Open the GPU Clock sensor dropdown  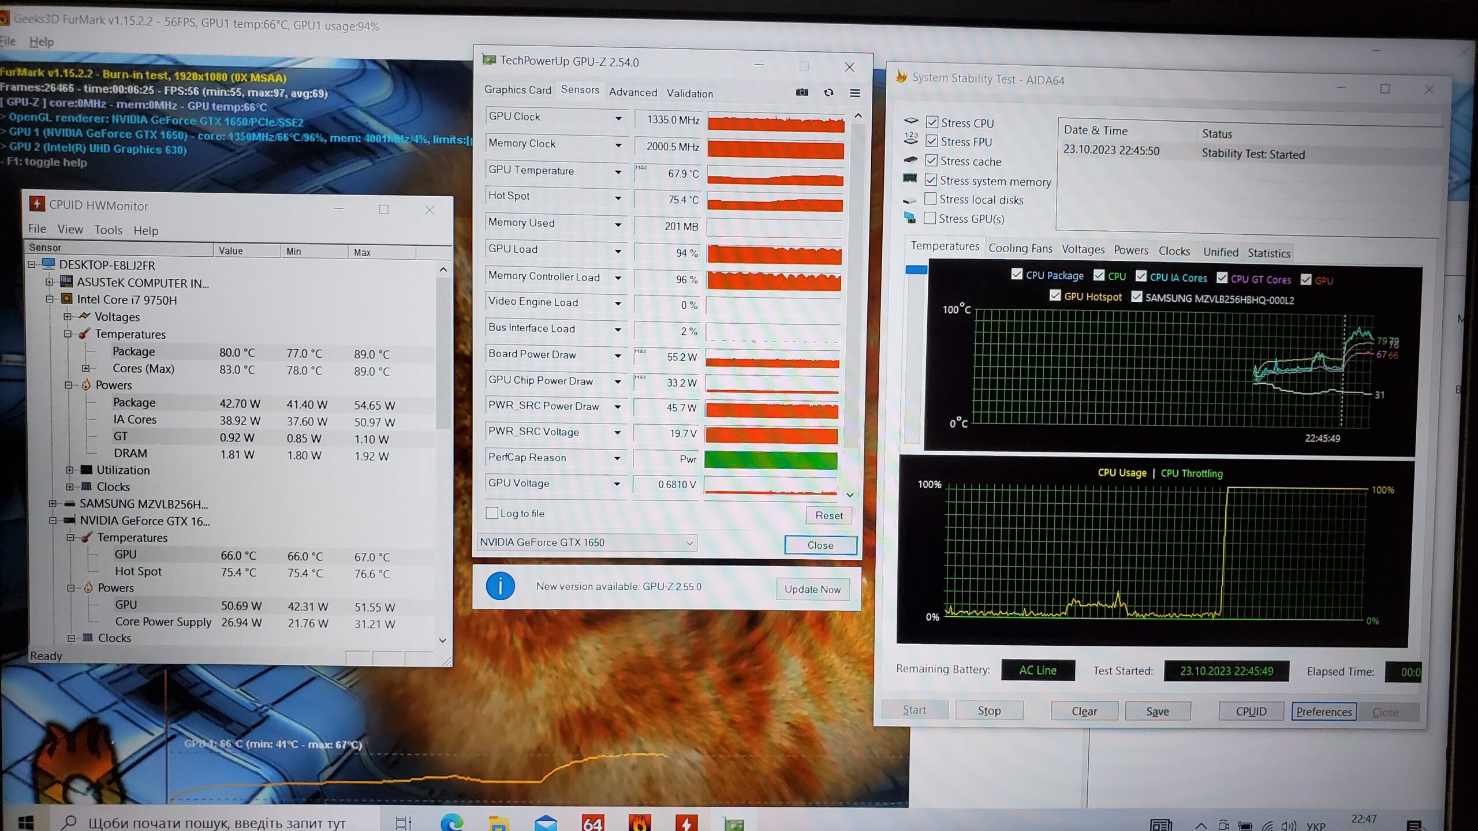(x=618, y=118)
